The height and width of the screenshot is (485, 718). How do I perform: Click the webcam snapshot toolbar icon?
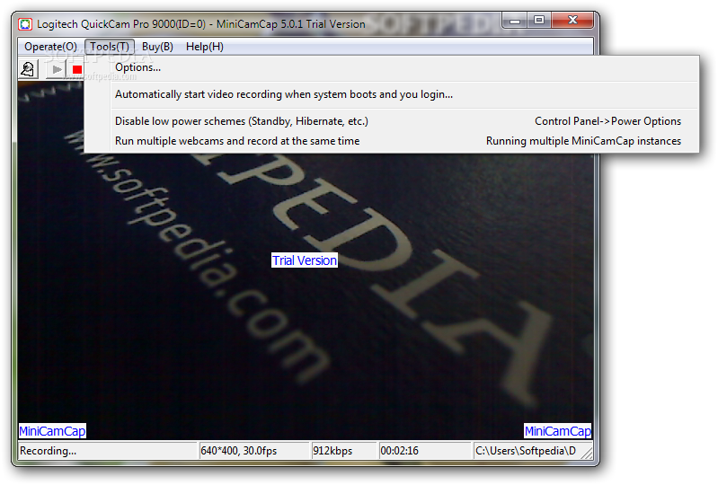28,69
